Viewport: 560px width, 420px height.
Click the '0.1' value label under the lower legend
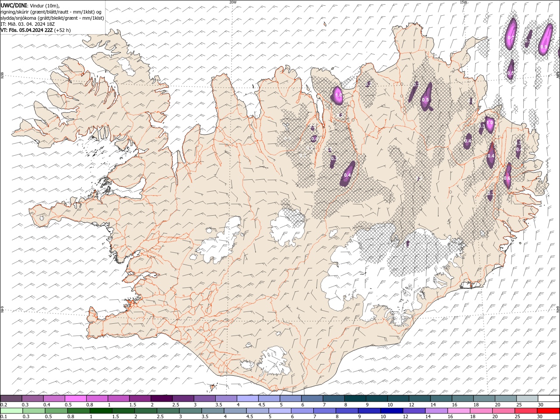tap(3, 417)
